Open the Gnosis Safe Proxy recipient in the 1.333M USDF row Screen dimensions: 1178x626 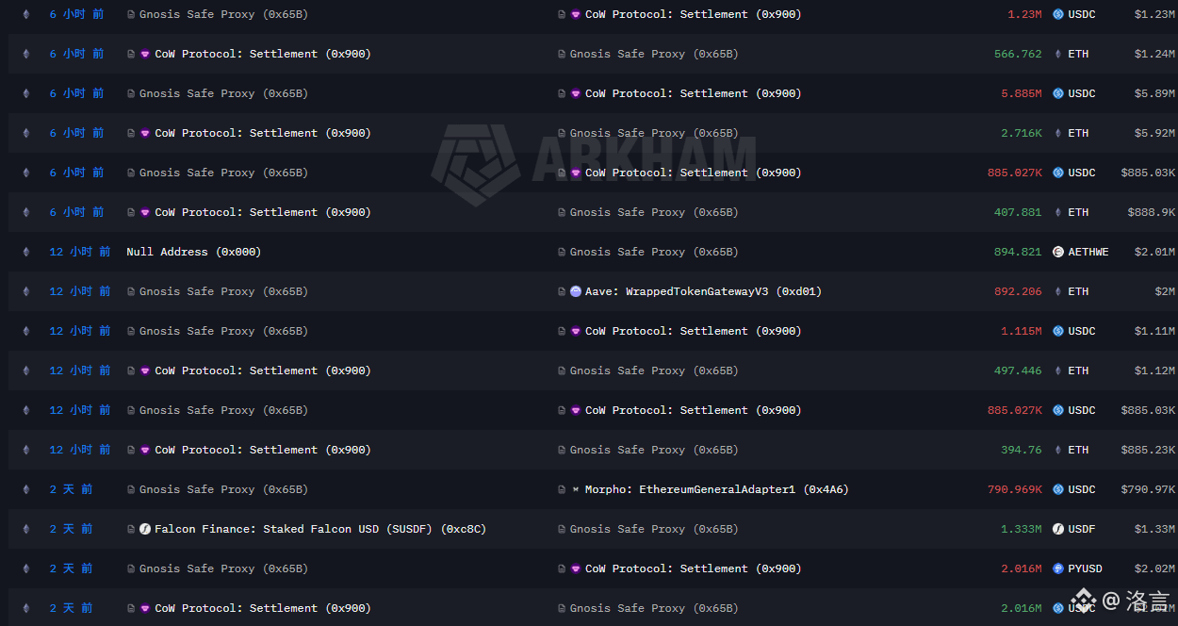(x=654, y=529)
